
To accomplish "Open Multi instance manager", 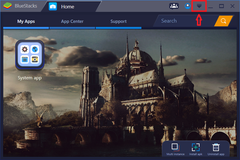I will (x=176, y=149).
